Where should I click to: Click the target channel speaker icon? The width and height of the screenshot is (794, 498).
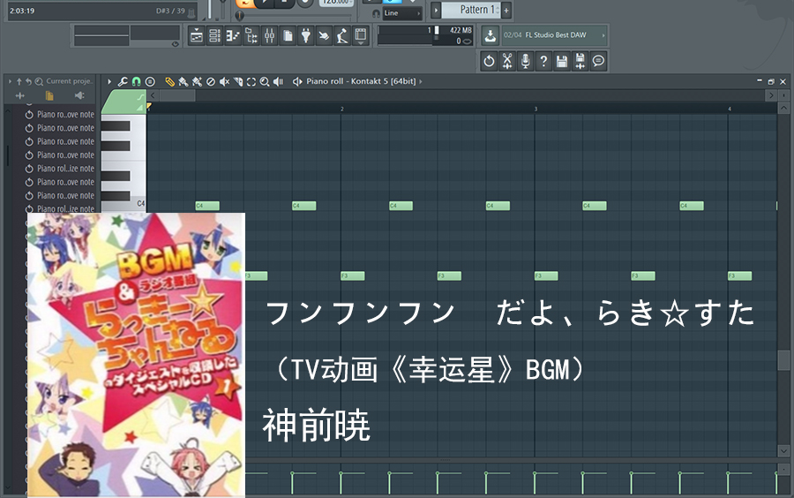tap(297, 81)
